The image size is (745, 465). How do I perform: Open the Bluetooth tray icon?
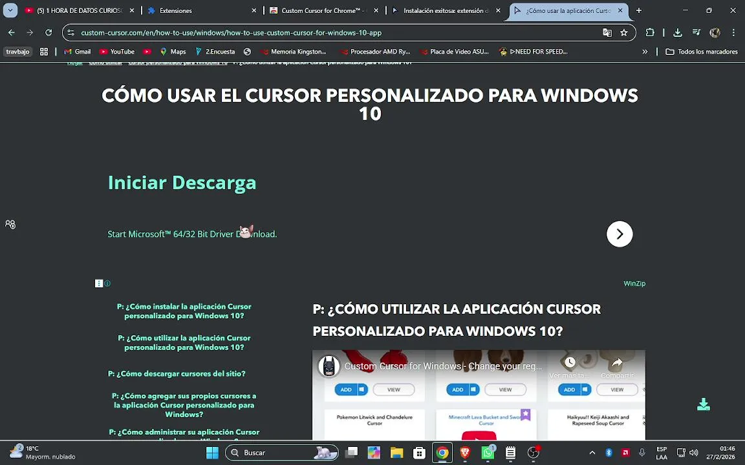tap(609, 453)
